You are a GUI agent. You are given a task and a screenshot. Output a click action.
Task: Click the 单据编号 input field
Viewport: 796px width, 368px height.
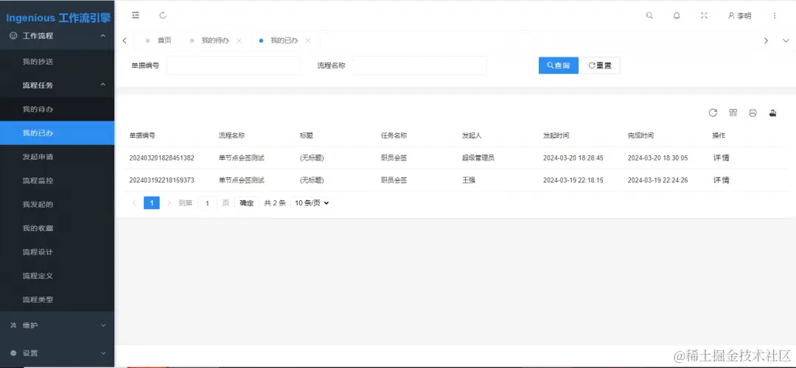(234, 66)
